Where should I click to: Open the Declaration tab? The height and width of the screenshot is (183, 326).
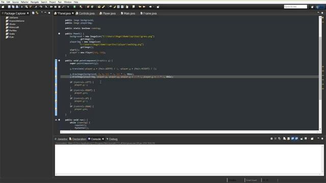click(77, 139)
